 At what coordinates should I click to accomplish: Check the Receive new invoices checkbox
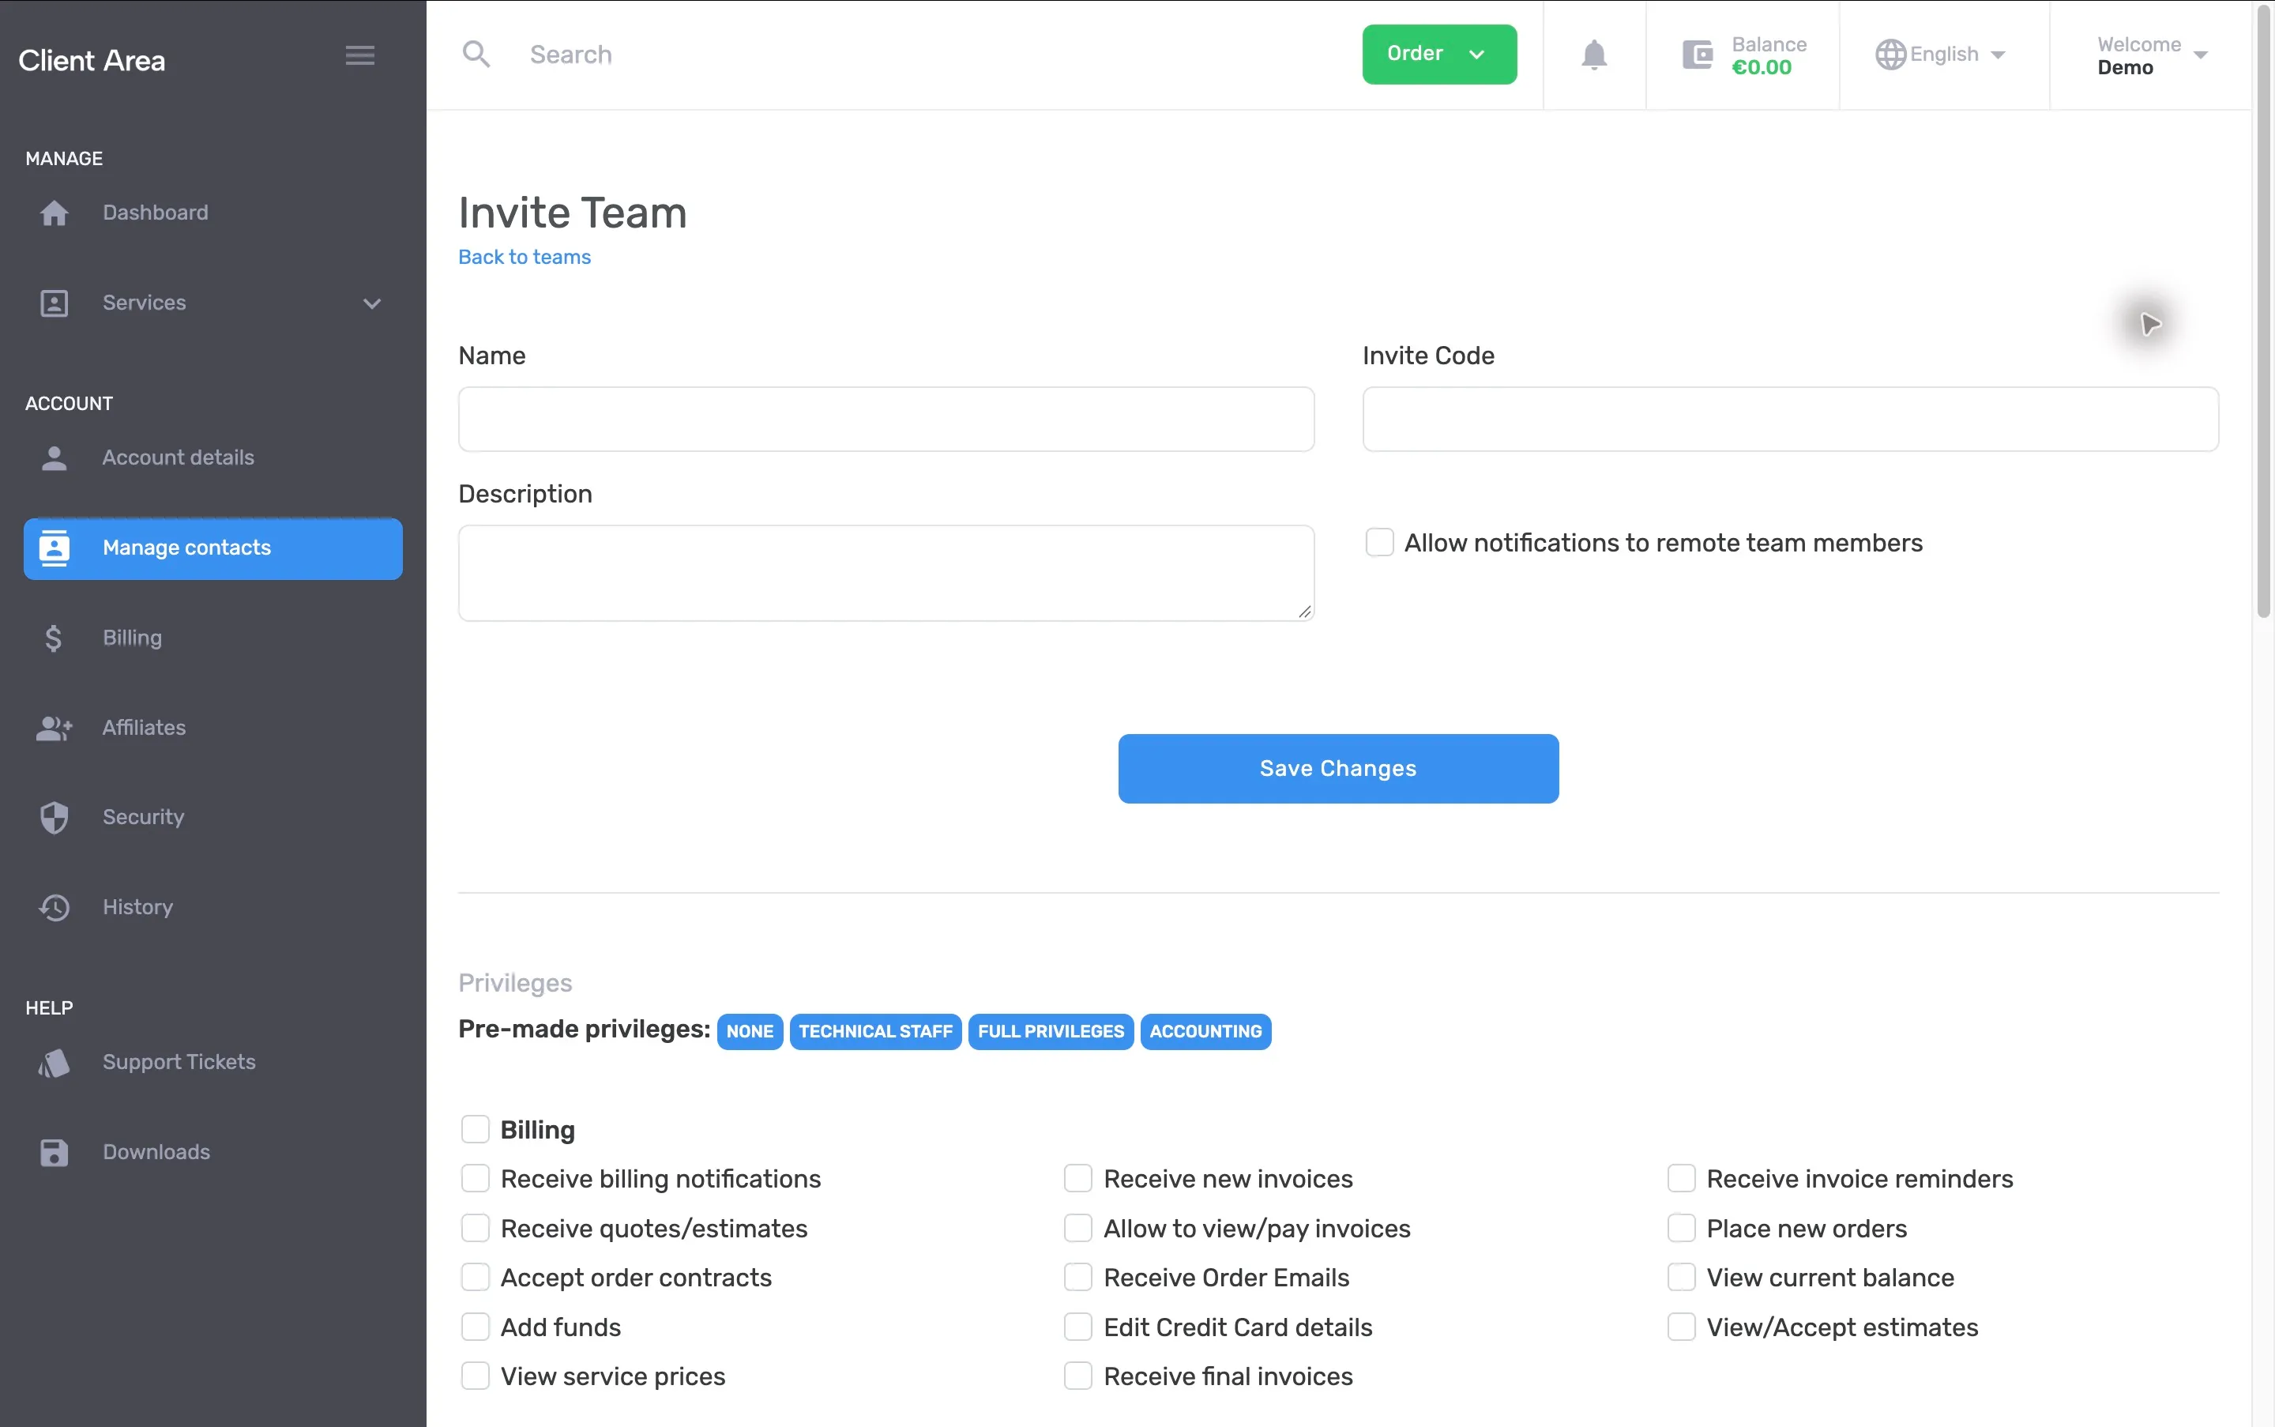(x=1077, y=1179)
